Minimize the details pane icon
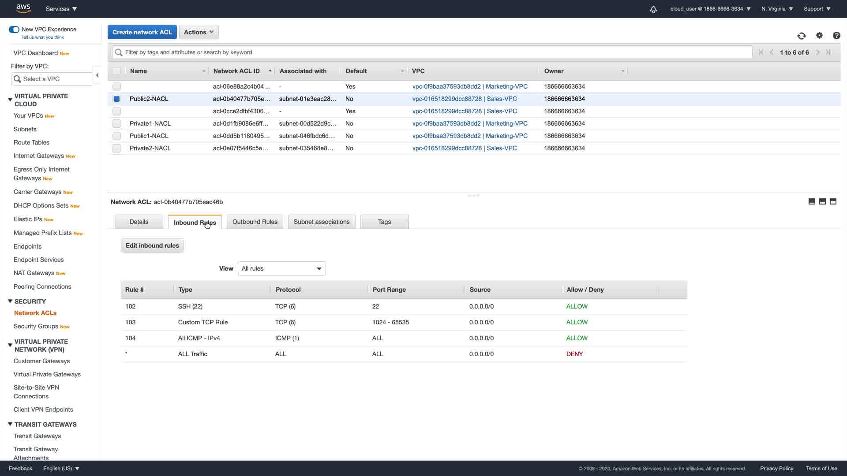Image resolution: width=847 pixels, height=476 pixels. 812,201
